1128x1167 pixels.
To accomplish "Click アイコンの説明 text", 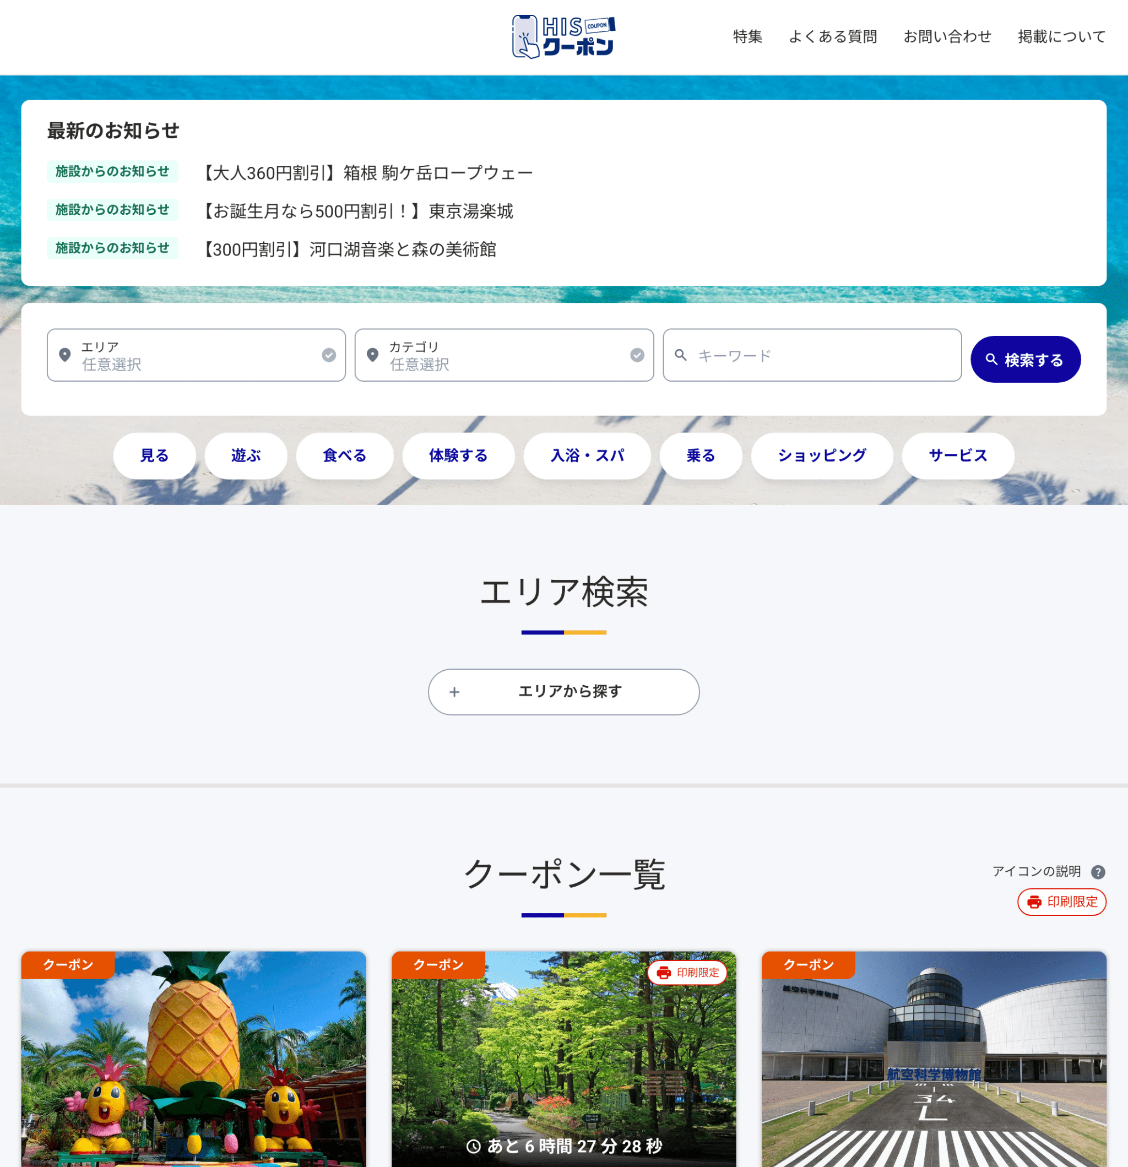I will (1036, 872).
